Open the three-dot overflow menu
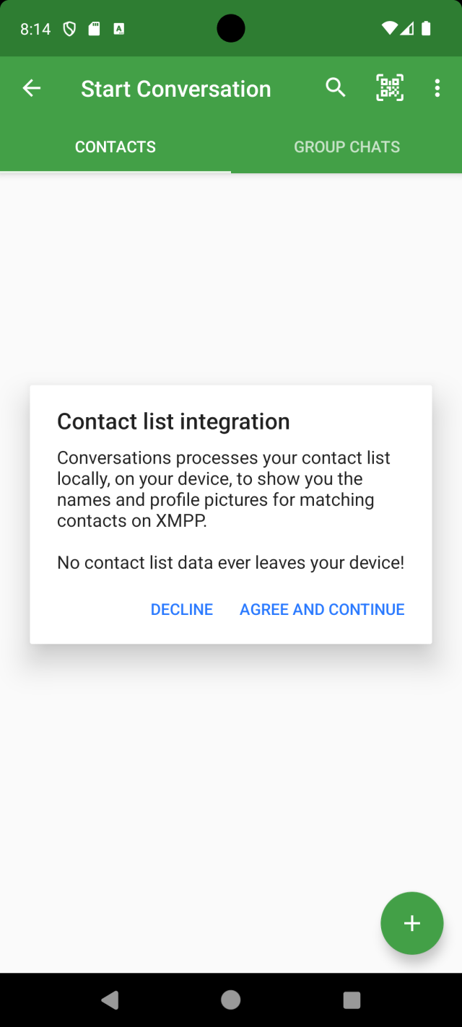Viewport: 462px width, 1027px height. pos(437,88)
